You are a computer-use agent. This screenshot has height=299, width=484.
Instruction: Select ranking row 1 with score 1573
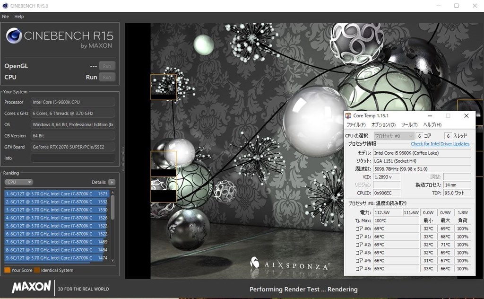57,193
